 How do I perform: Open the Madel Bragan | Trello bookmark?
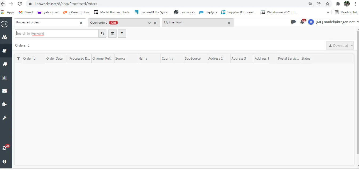pyautogui.click(x=112, y=12)
